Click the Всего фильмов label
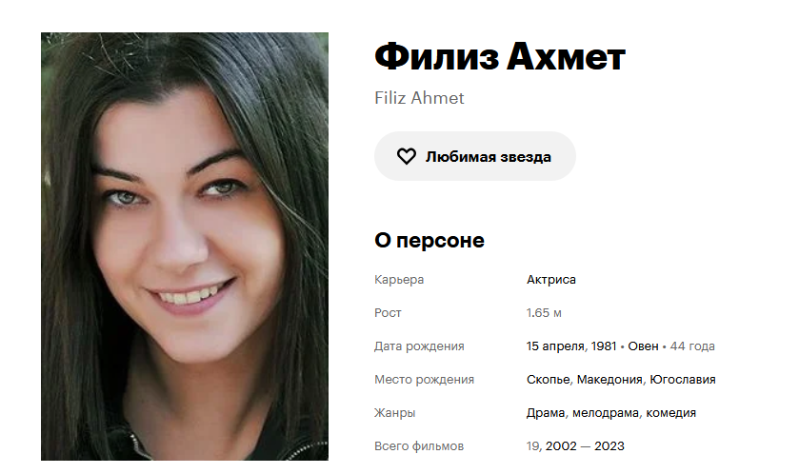This screenshot has height=474, width=799. click(419, 446)
